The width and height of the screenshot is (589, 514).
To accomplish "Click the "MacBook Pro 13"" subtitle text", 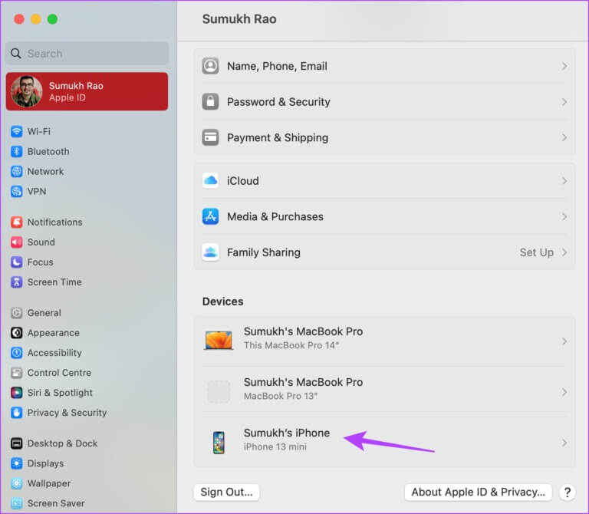I will pyautogui.click(x=281, y=396).
